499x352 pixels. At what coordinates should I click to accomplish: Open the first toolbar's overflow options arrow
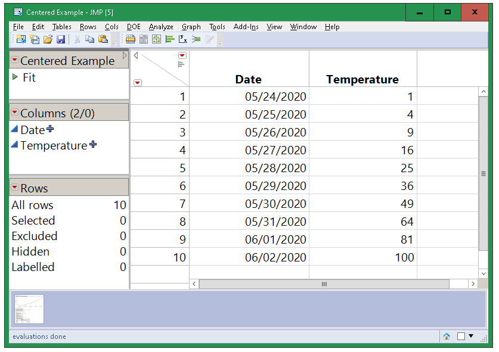click(x=114, y=43)
